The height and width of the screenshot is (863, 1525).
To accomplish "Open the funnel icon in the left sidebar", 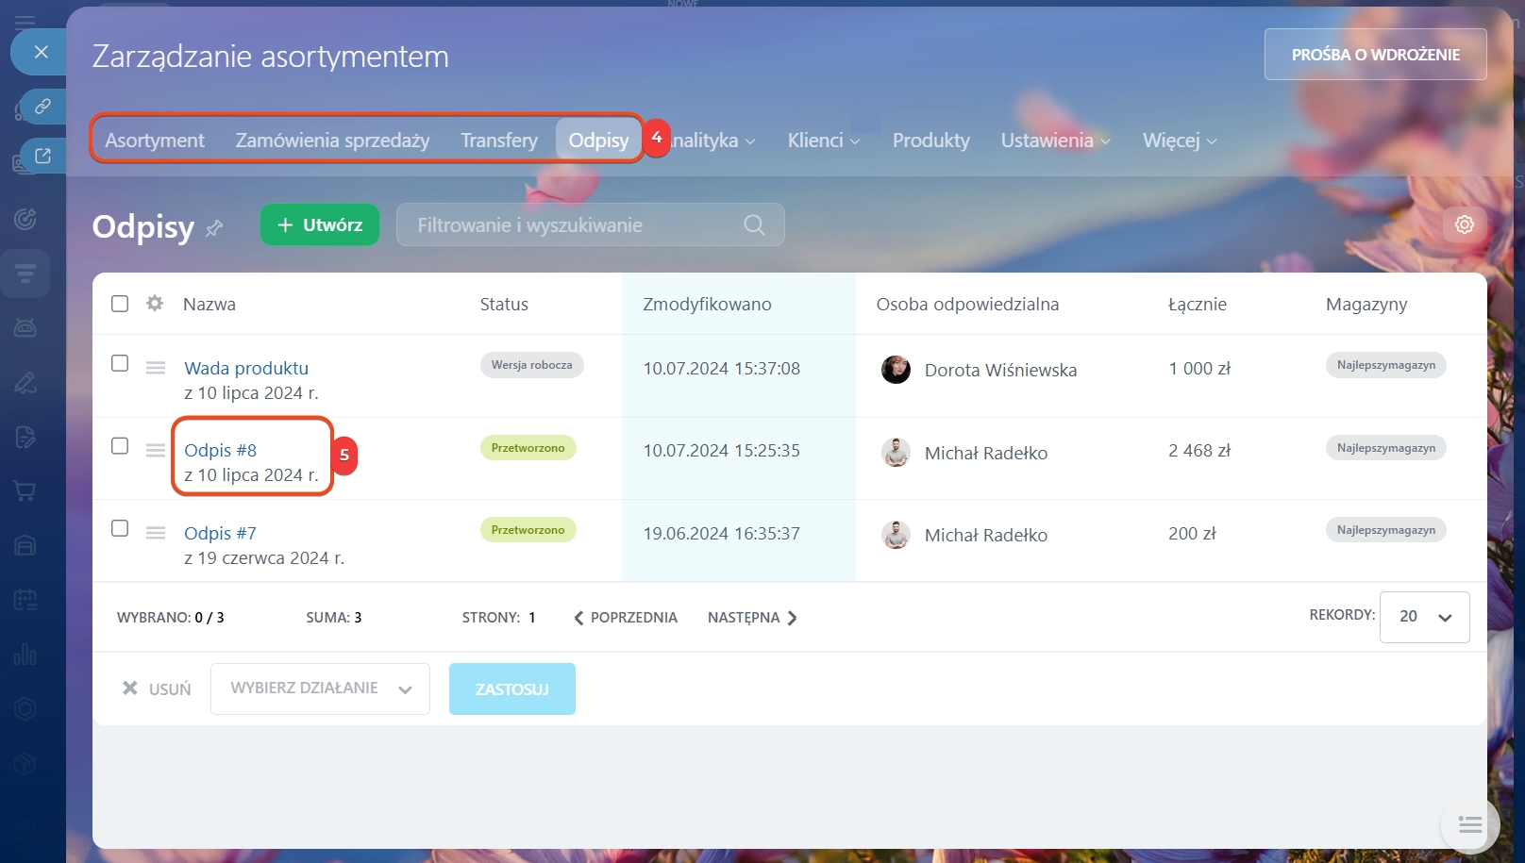I will [x=25, y=274].
